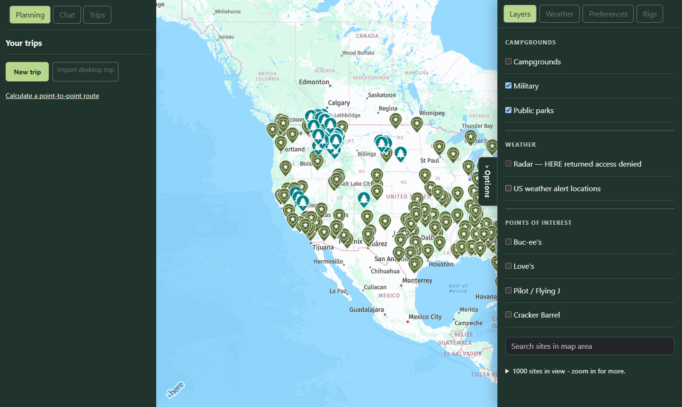Image resolution: width=682 pixels, height=407 pixels.
Task: Check the Buc-ee's point of interest
Action: click(x=508, y=242)
